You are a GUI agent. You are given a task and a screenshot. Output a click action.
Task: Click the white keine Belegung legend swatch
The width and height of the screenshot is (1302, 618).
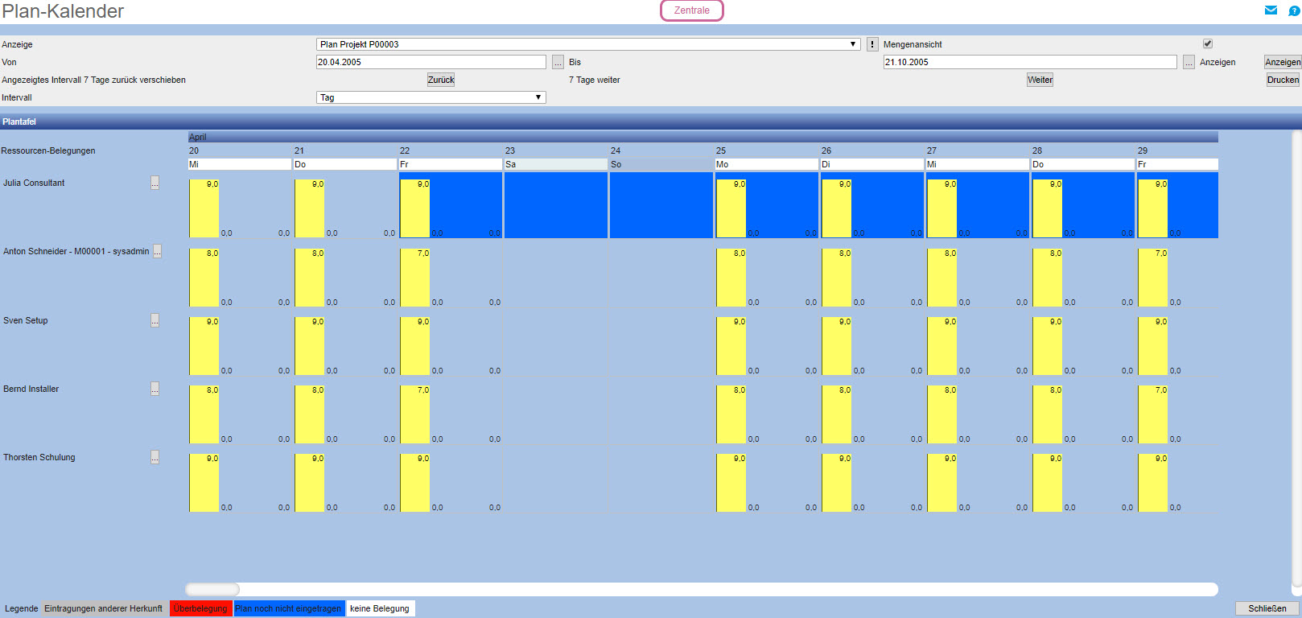[380, 608]
